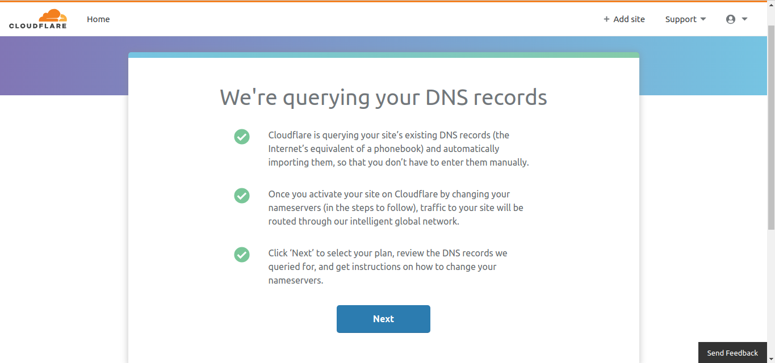
Task: Click the page vertical scrollbar thumb
Action: (x=771, y=128)
